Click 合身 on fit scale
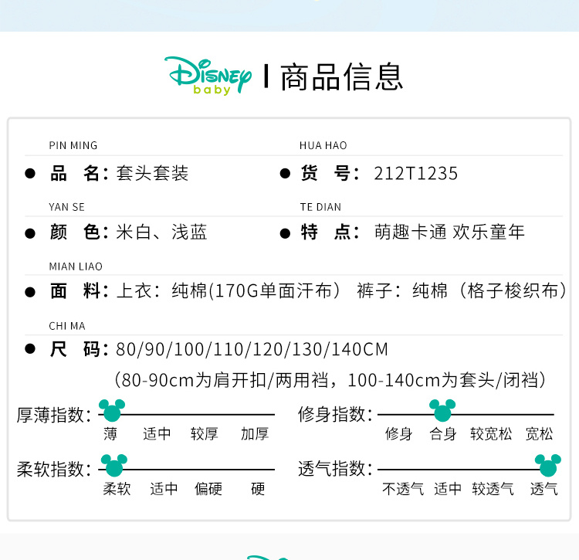 [443, 434]
